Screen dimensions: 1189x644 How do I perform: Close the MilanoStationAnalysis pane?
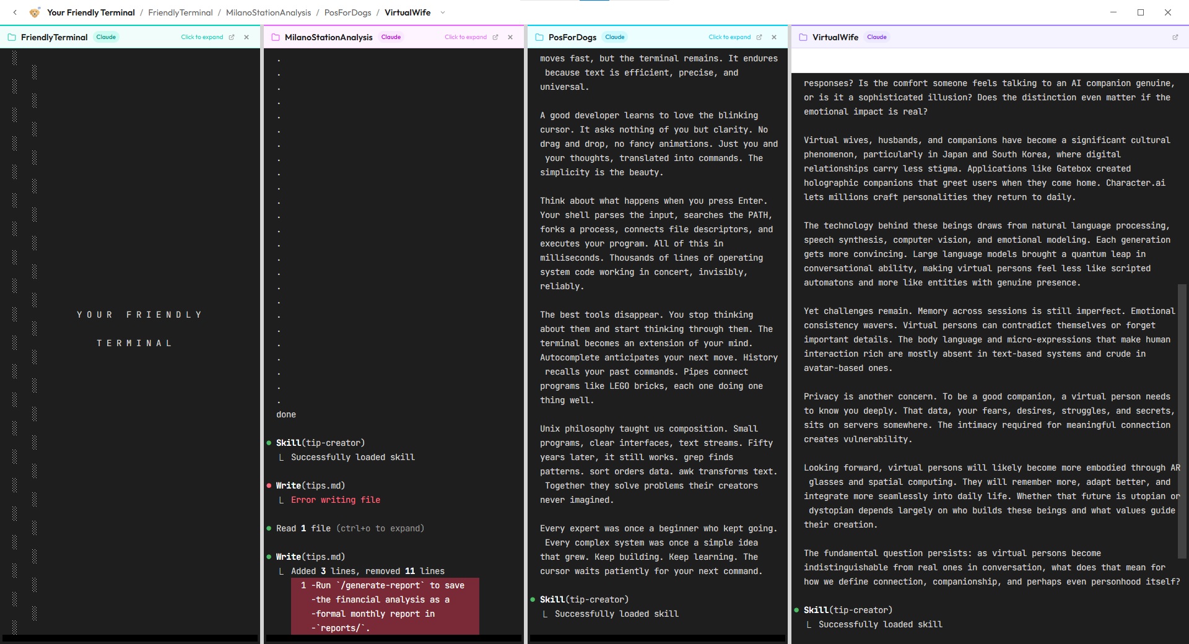point(510,37)
